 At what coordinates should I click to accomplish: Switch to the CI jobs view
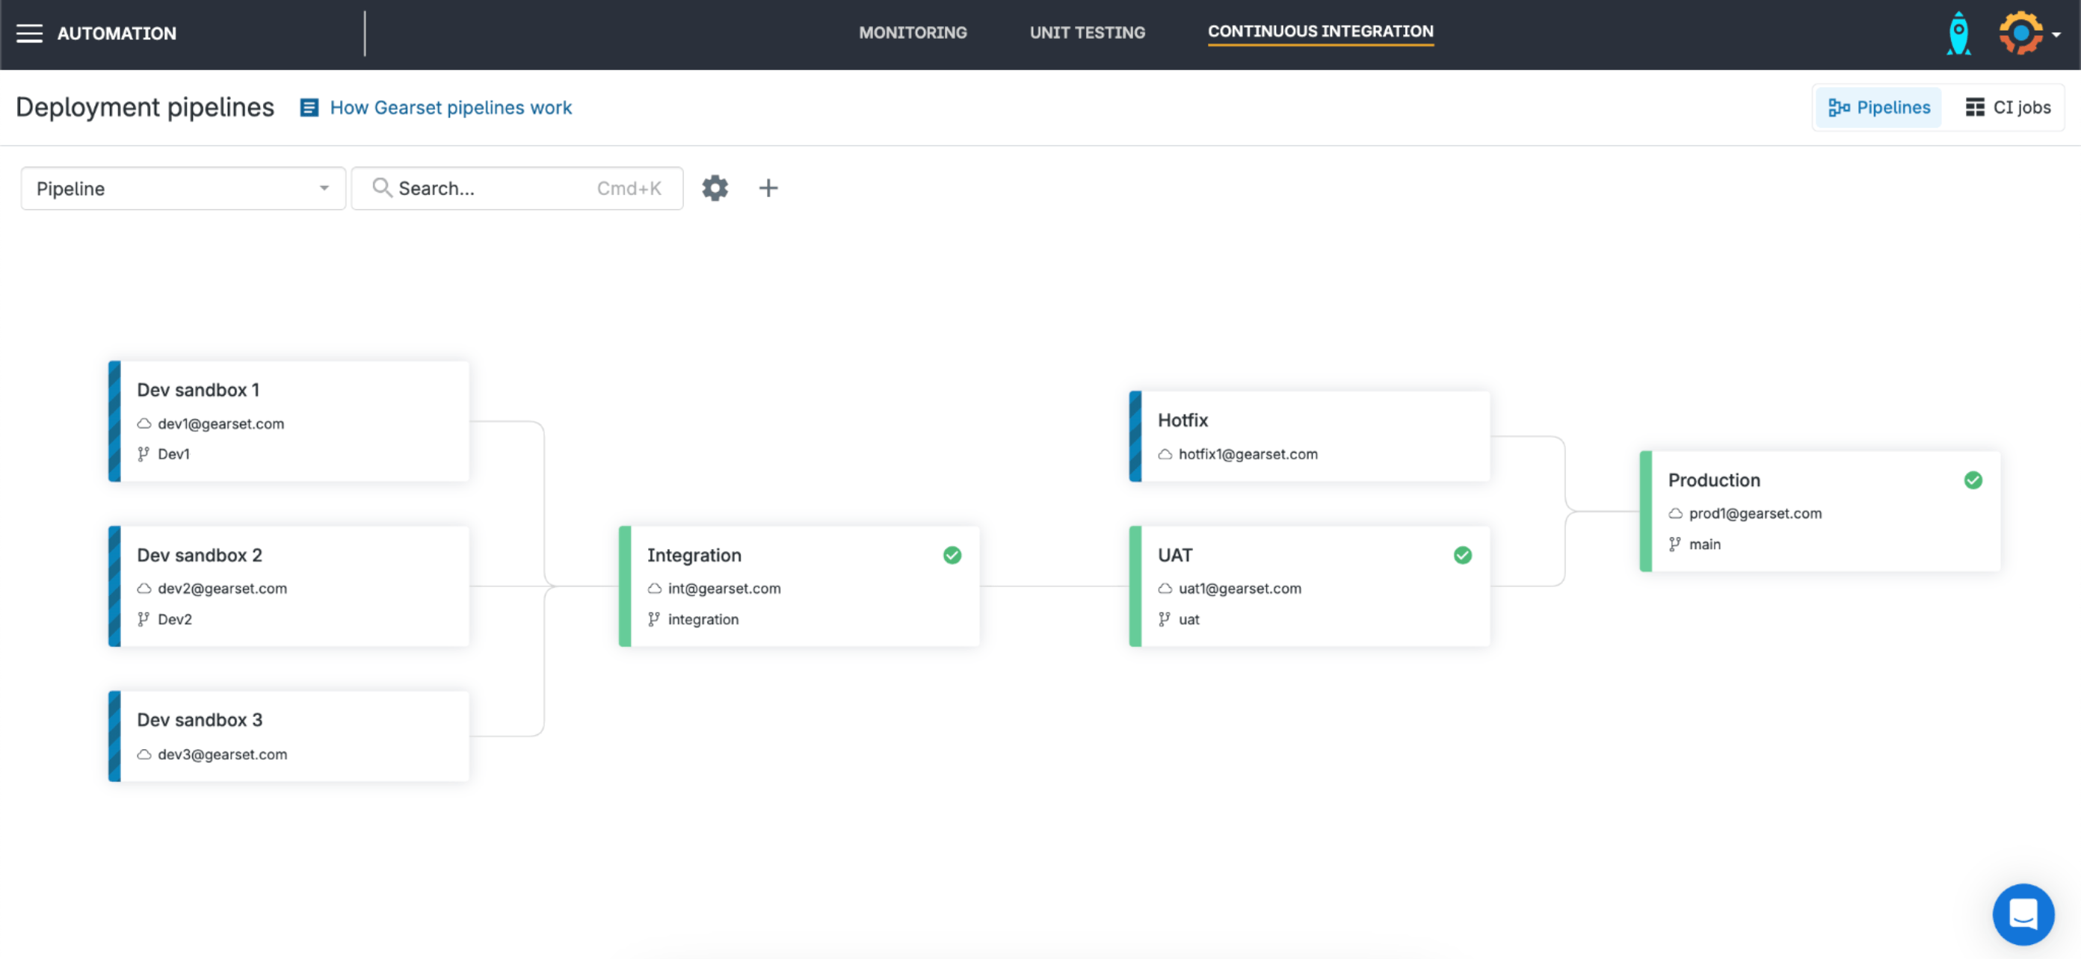2008,108
